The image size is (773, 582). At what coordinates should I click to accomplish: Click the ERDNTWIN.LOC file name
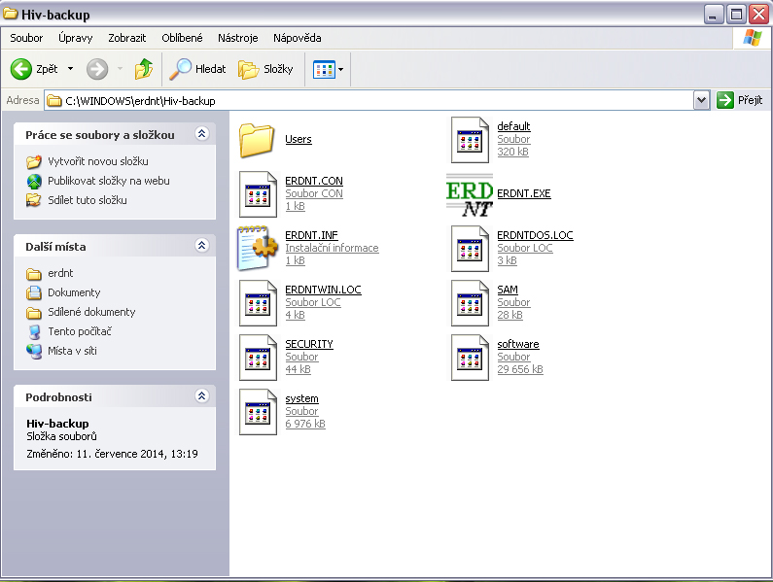323,290
